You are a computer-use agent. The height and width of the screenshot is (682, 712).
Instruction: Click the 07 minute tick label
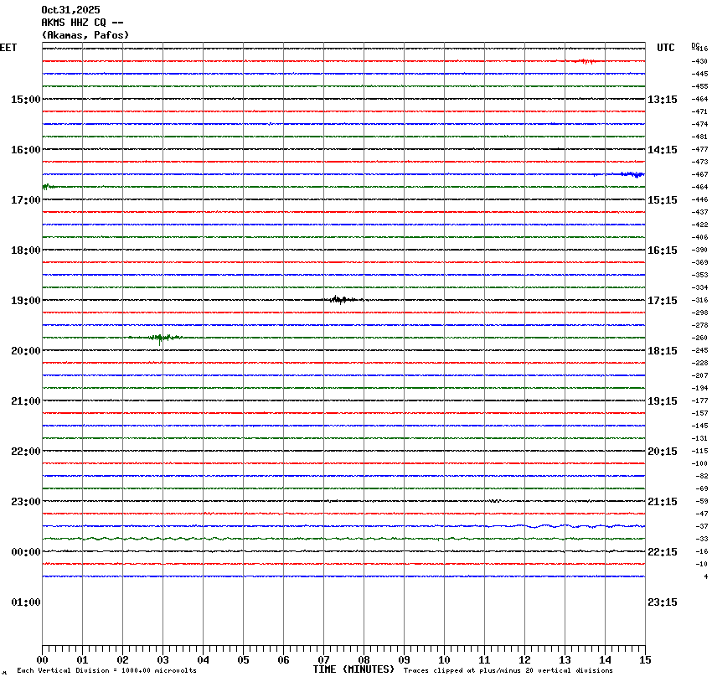323,660
